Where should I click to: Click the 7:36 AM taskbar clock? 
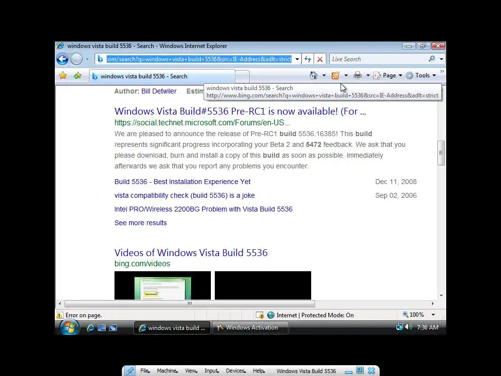[428, 328]
